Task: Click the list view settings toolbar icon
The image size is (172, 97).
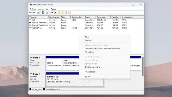Action: (69, 13)
